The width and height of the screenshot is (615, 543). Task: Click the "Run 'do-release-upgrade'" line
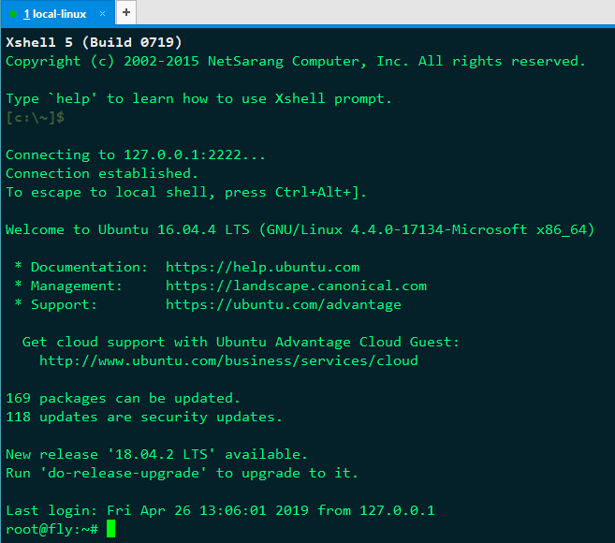[x=182, y=473]
